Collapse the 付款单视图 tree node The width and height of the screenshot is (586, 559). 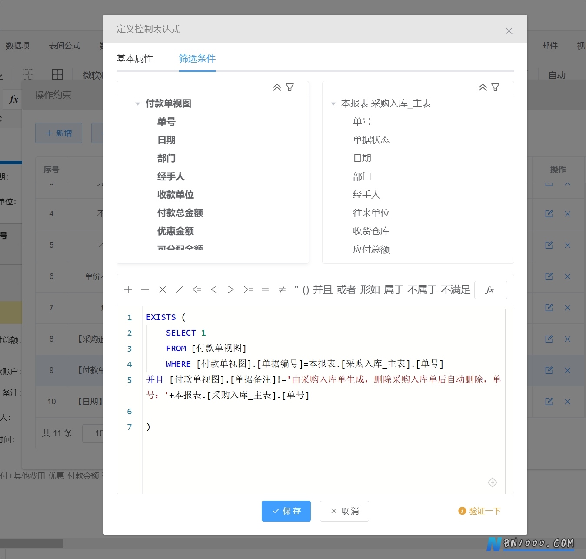[137, 104]
